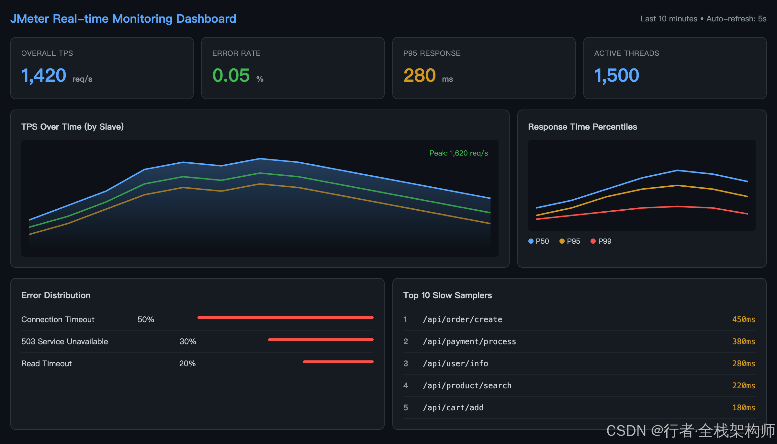The image size is (777, 444).
Task: Click the red P99 legend dot
Action: click(x=593, y=241)
